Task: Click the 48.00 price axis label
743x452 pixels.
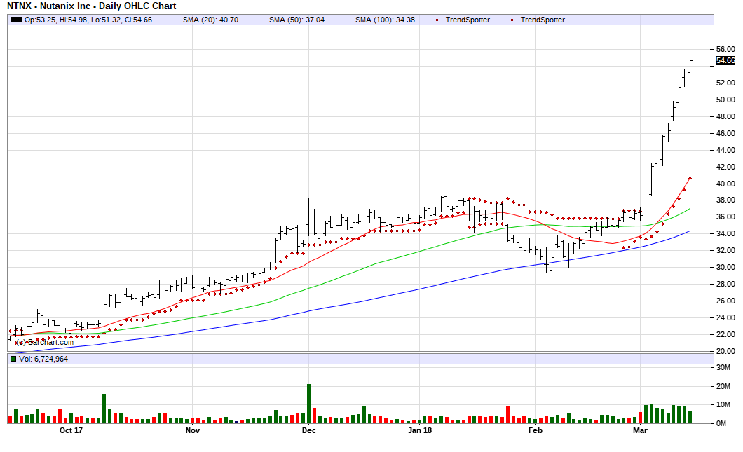Action: (725, 116)
